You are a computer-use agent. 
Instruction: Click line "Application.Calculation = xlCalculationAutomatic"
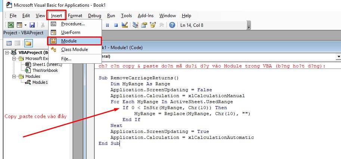[x=182, y=137]
